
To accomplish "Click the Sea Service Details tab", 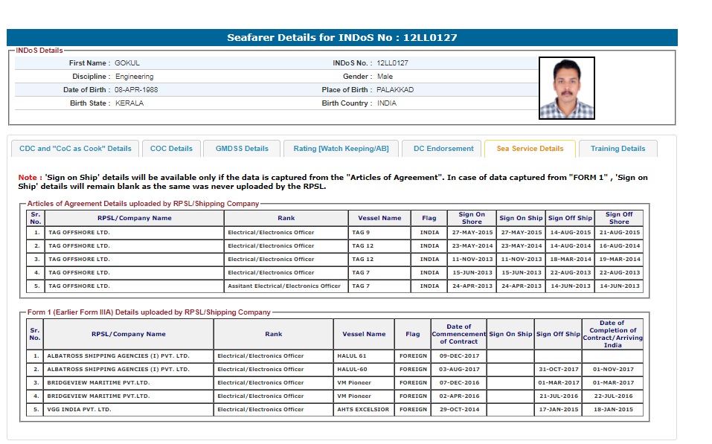I will tap(530, 149).
